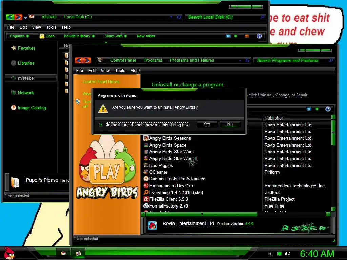
Task: Select FormatFactory 2.70 in program list
Action: coord(168,206)
